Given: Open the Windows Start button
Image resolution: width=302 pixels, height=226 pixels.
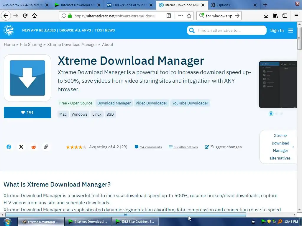Looking at the screenshot, I should point(7,222).
